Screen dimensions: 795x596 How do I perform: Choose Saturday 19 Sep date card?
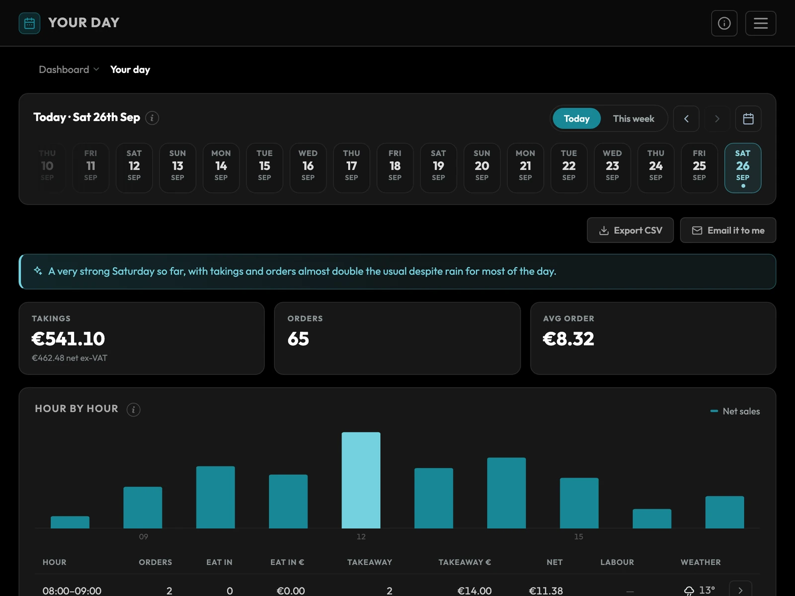(438, 168)
